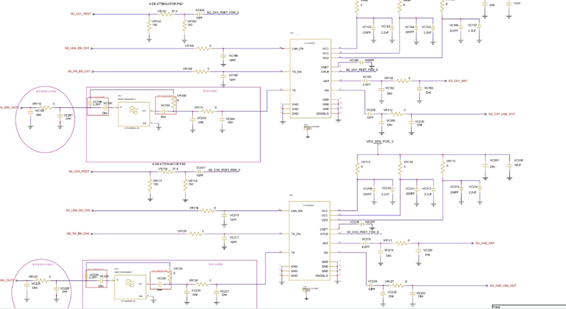The width and height of the screenshot is (566, 309).
Task: Select the RX pin on the lower FEM
Action: pyautogui.click(x=325, y=253)
